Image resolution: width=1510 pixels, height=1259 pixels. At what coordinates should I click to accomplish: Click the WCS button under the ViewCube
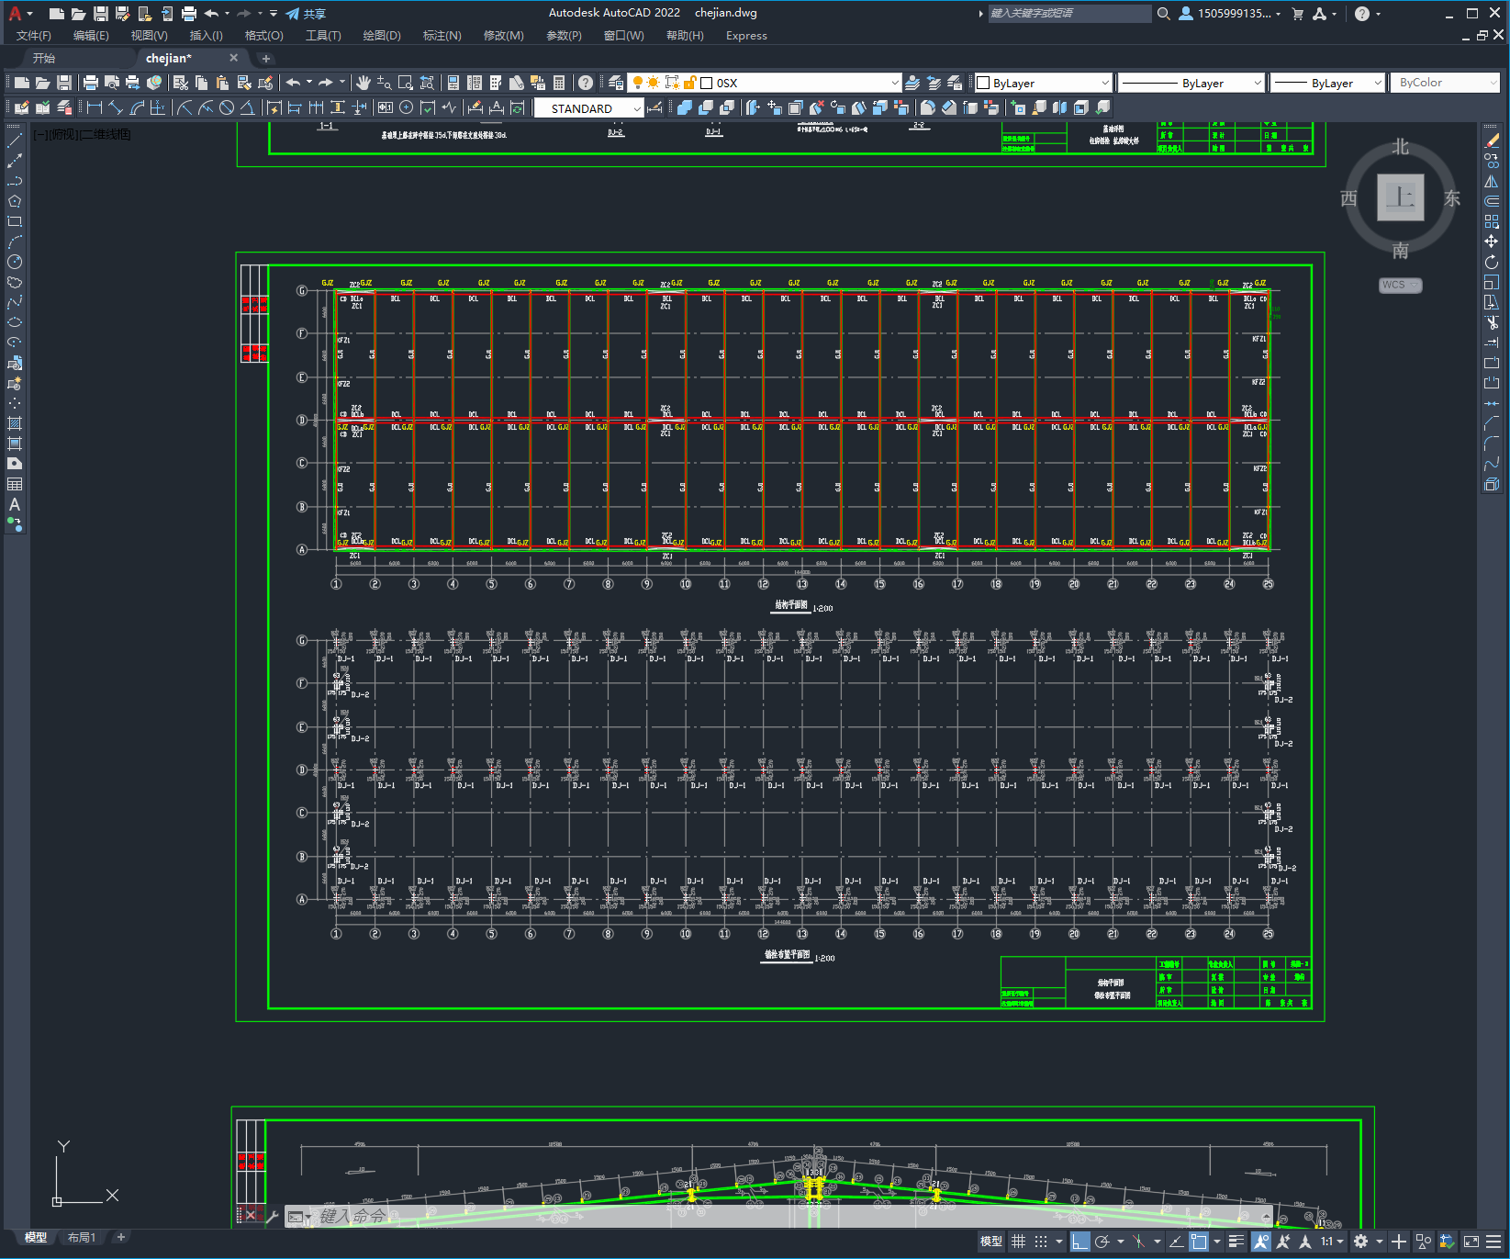1400,285
